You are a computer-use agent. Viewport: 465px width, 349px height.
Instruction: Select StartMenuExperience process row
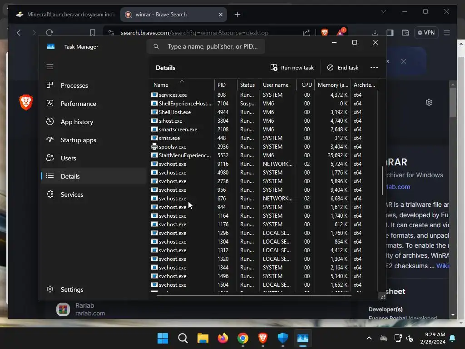click(x=264, y=155)
